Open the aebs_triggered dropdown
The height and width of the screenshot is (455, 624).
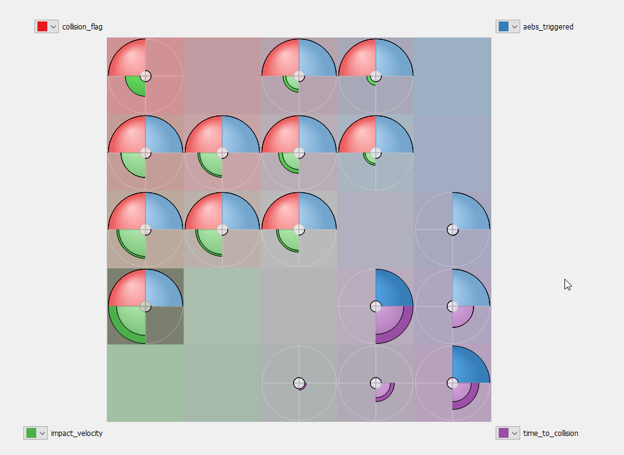(x=514, y=26)
